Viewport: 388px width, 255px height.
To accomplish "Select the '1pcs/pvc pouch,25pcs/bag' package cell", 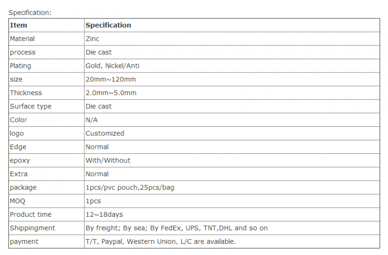I will click(x=232, y=188).
